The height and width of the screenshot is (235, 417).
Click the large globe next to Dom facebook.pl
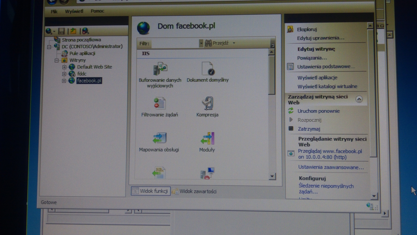143,28
